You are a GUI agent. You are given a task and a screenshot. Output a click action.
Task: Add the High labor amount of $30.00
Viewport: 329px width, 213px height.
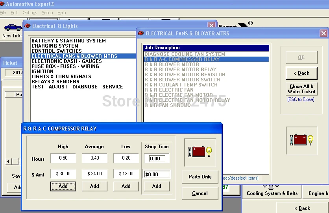point(63,186)
